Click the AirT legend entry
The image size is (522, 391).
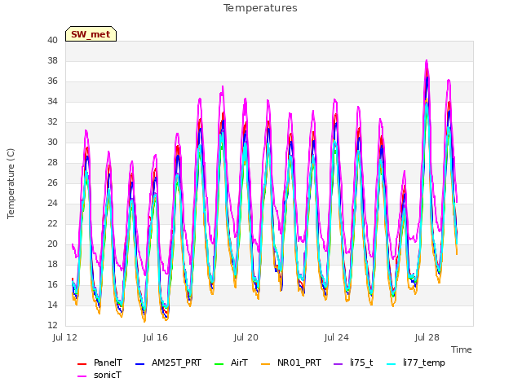232,362
